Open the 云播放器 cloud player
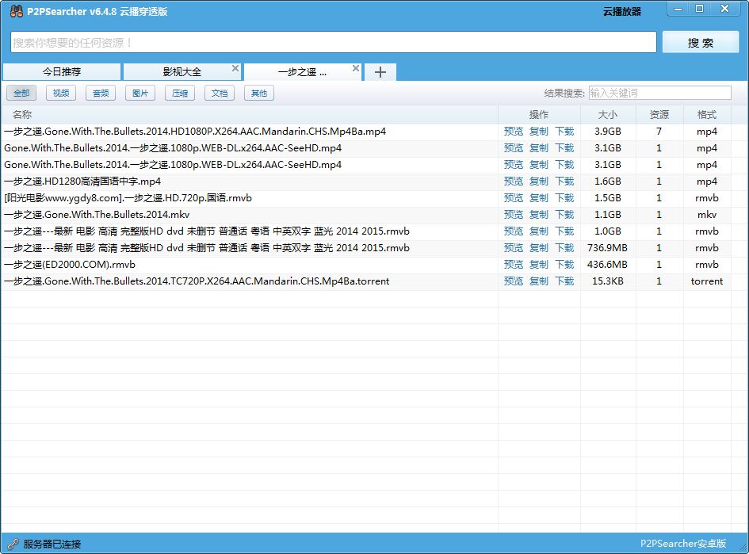The height and width of the screenshot is (554, 749). click(x=622, y=11)
